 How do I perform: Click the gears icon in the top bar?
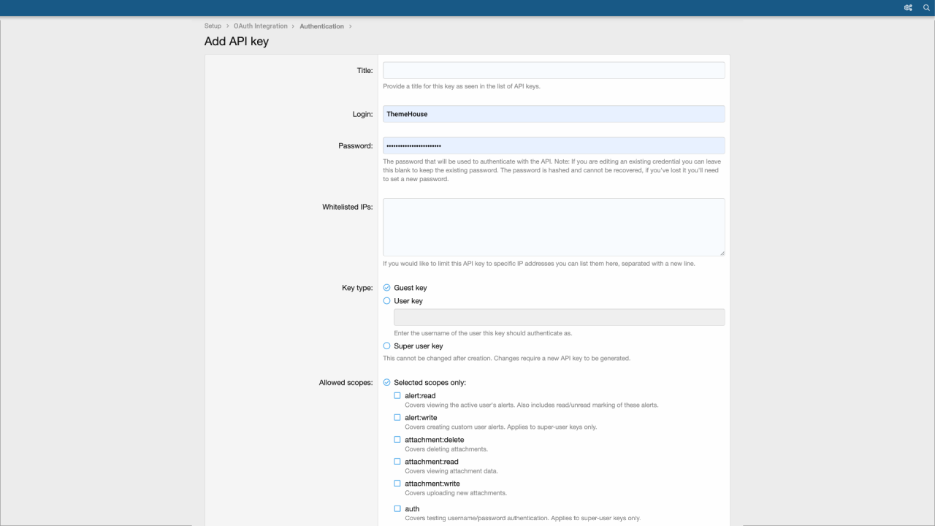[x=909, y=8]
